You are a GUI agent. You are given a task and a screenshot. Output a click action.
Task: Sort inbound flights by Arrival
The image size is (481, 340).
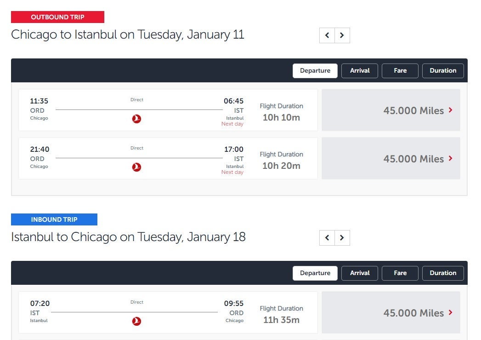(x=360, y=273)
